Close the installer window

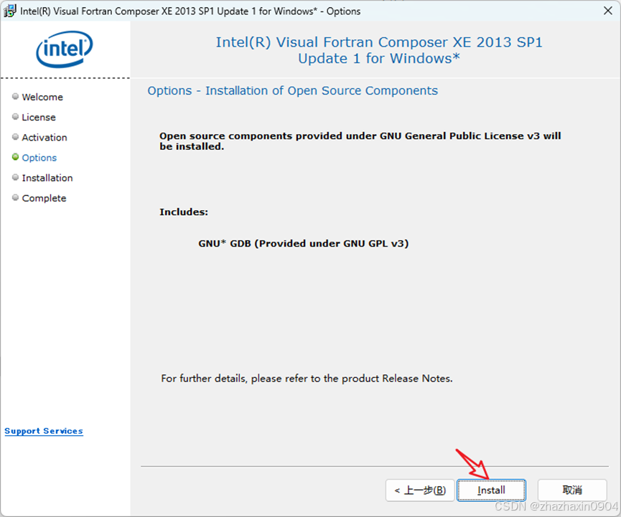(608, 11)
